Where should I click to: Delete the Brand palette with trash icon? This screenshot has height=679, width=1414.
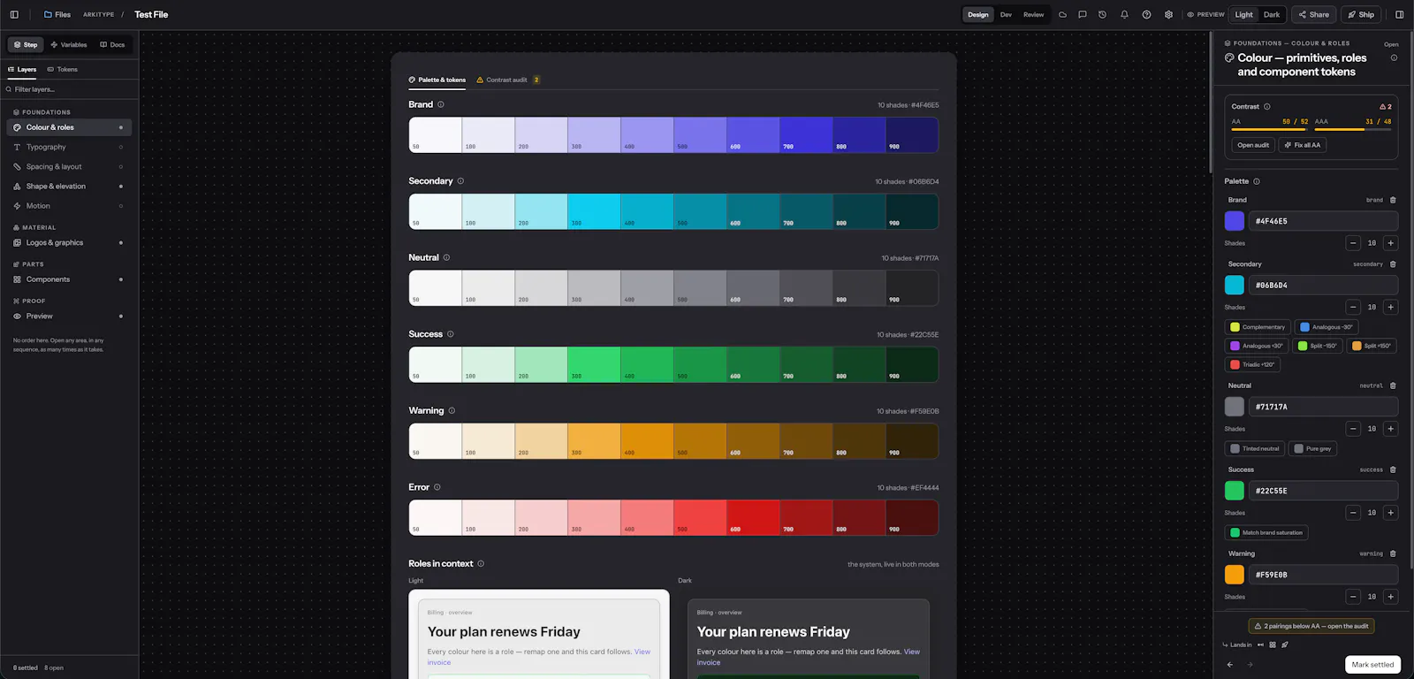pos(1393,200)
